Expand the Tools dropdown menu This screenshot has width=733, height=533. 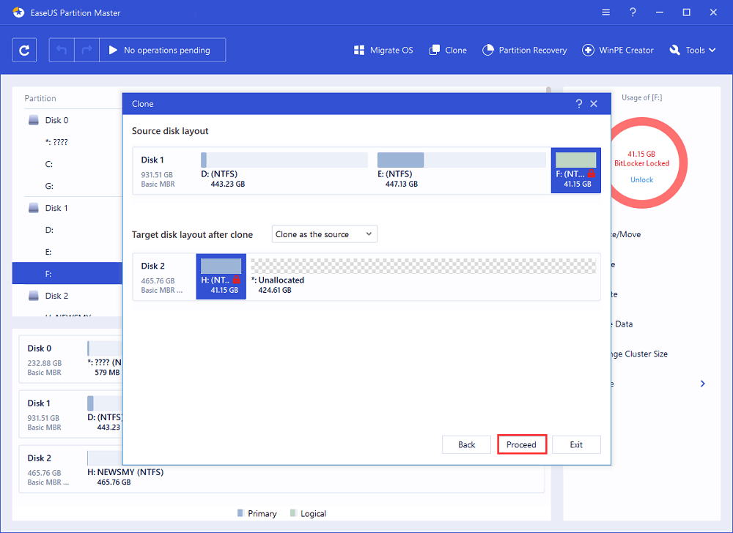693,50
